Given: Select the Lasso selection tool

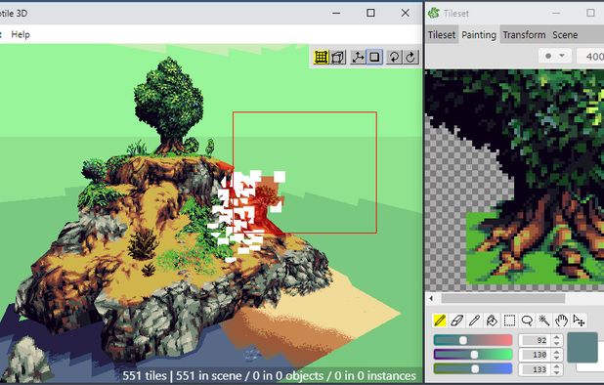Looking at the screenshot, I should [x=527, y=321].
